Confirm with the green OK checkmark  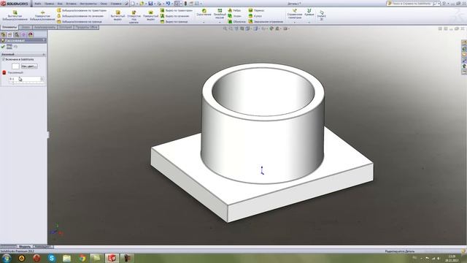click(3, 47)
